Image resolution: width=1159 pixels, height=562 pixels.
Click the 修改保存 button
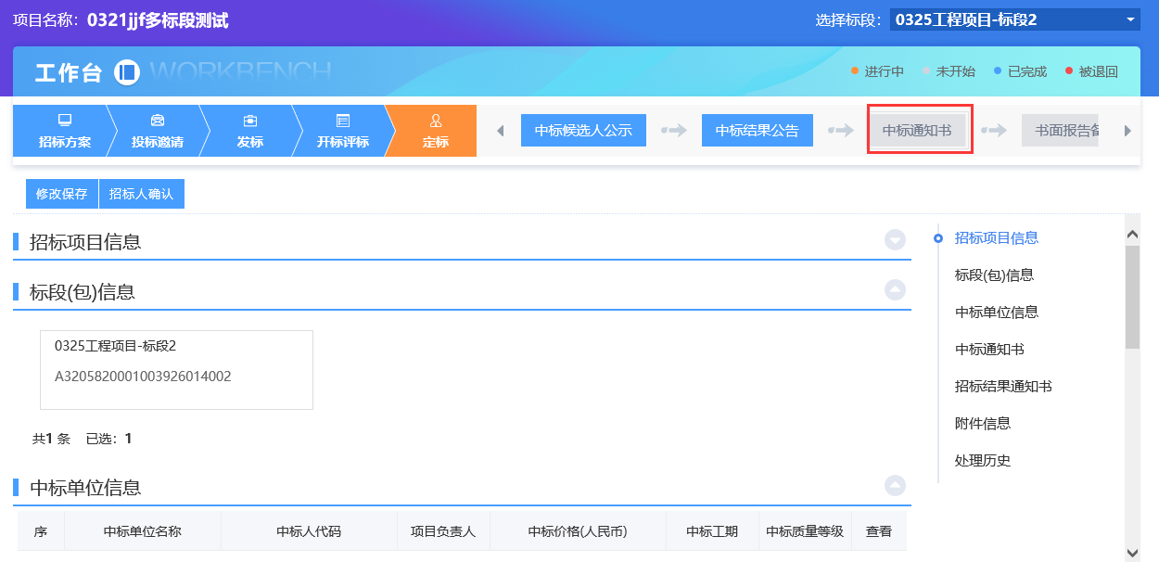61,194
